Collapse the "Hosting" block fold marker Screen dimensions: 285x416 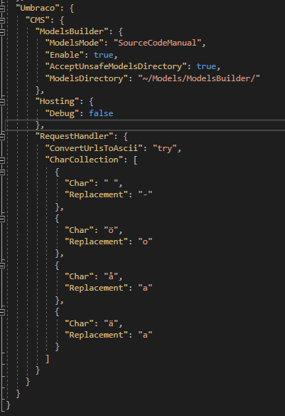tap(2, 102)
